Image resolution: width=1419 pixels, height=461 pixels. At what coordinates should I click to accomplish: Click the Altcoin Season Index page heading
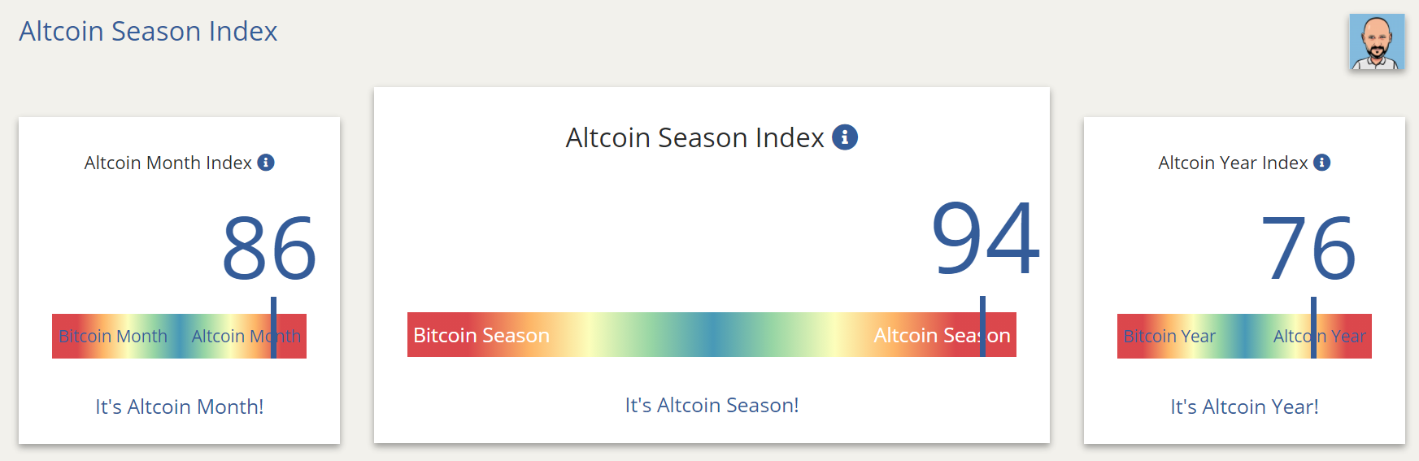coord(148,31)
